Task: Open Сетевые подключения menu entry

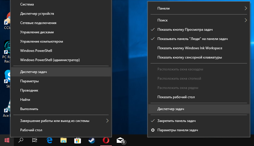Action: pos(61,23)
